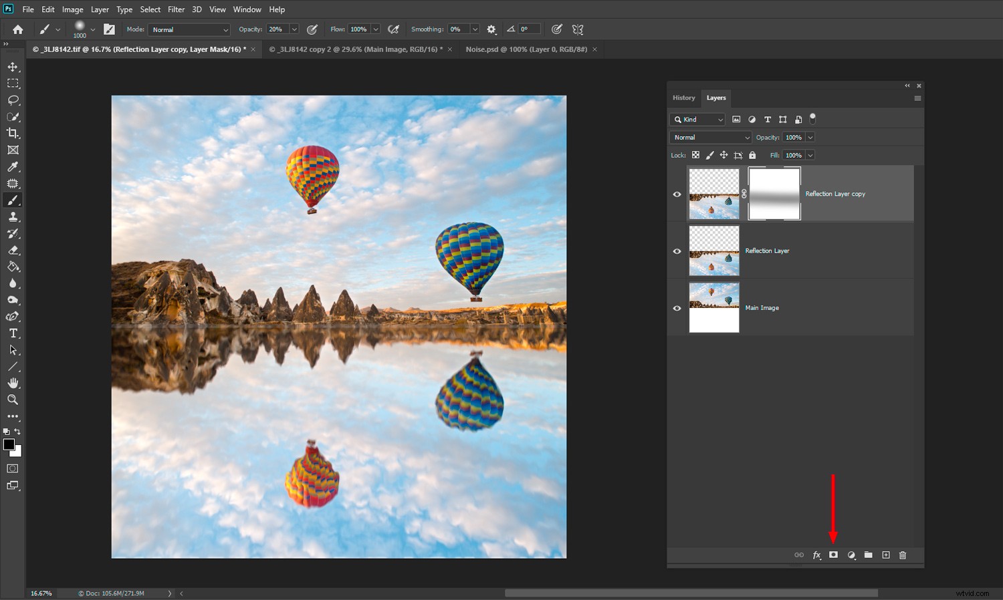Open the layer Opacity dropdown

810,137
